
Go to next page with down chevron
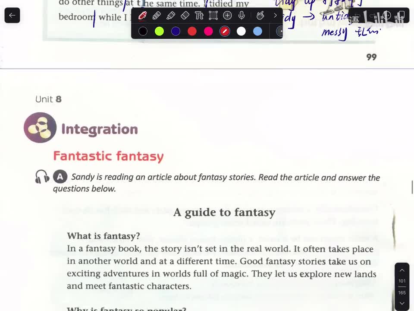tap(402, 303)
